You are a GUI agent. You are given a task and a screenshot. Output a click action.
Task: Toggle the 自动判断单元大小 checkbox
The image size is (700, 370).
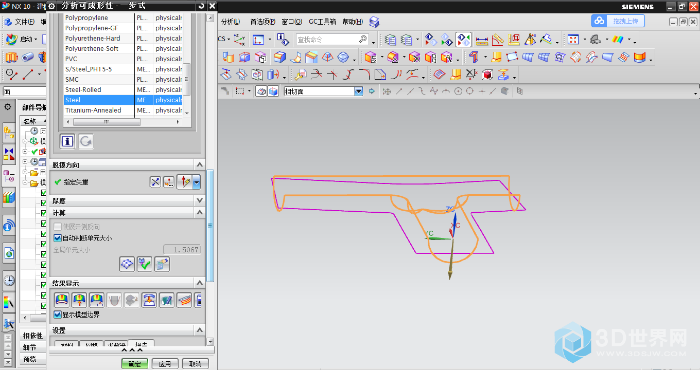[x=58, y=238]
